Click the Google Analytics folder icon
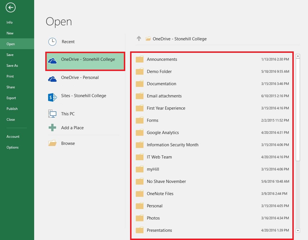The height and width of the screenshot is (240, 308). (140, 132)
